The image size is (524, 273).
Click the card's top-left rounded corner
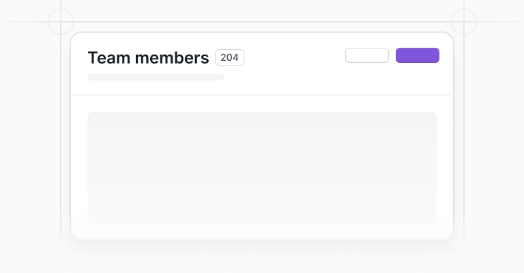click(x=75, y=37)
